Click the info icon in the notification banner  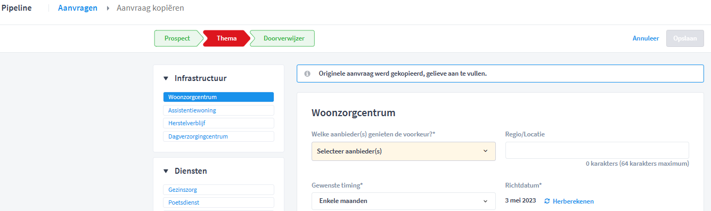click(x=307, y=74)
